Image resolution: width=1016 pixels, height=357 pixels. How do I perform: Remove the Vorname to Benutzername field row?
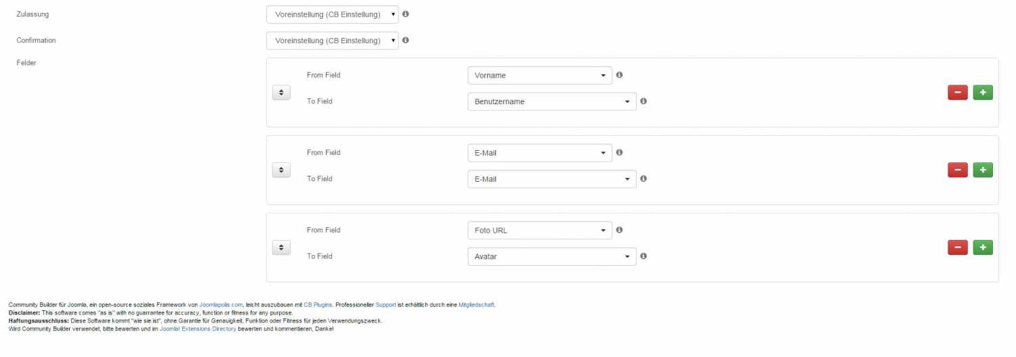pos(957,93)
